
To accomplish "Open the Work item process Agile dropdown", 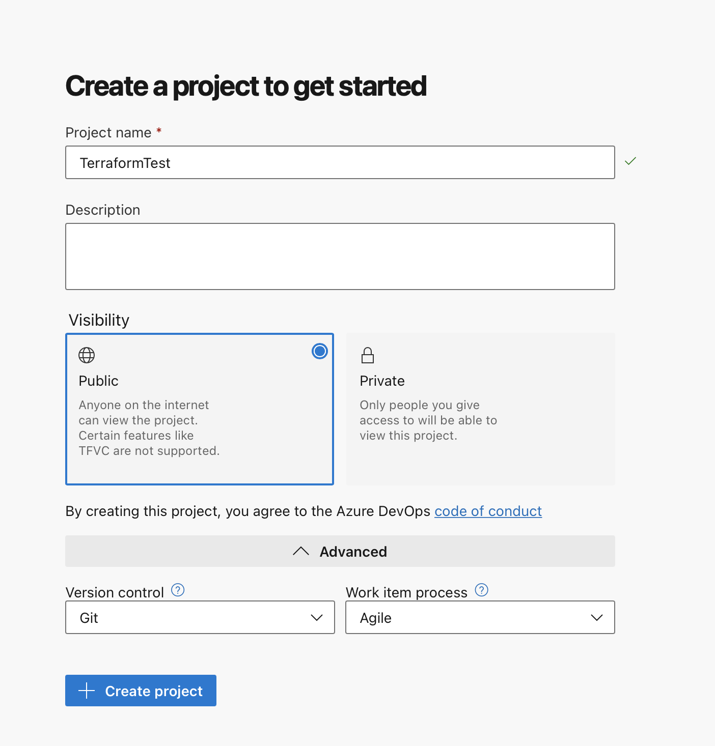I will [x=480, y=618].
